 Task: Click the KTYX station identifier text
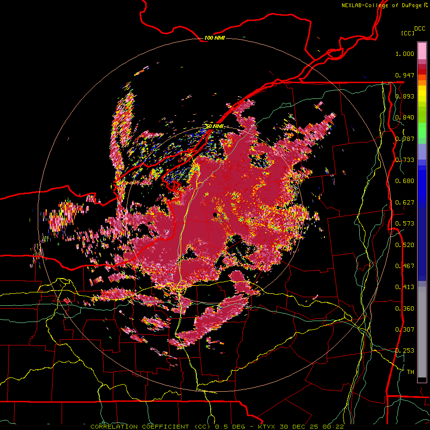(268, 427)
